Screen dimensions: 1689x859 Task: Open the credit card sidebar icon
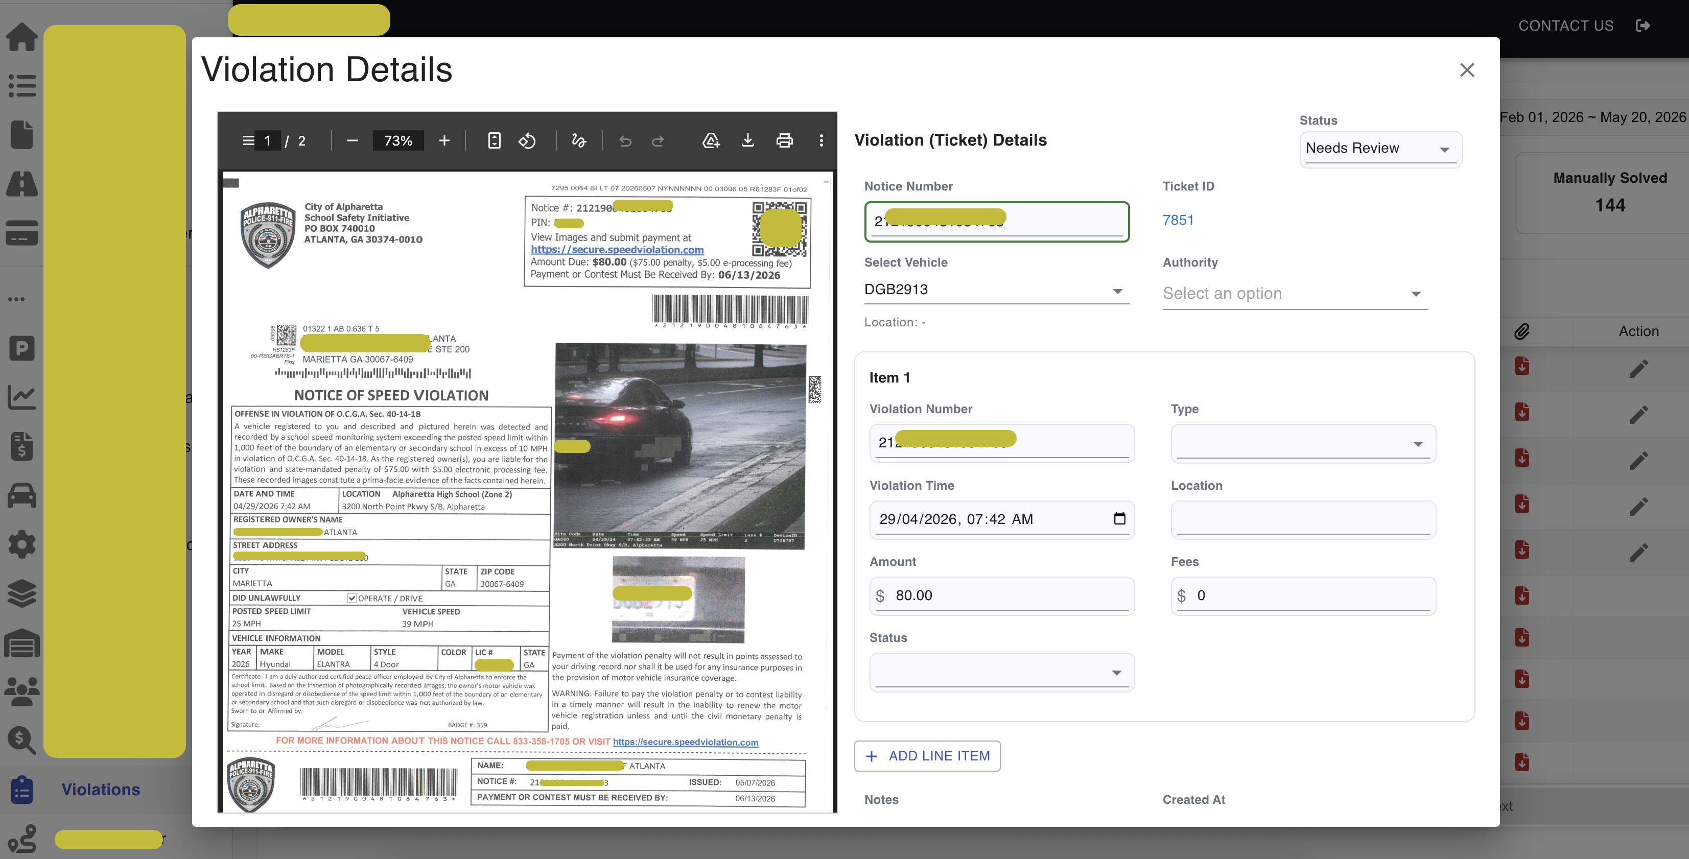tap(21, 232)
